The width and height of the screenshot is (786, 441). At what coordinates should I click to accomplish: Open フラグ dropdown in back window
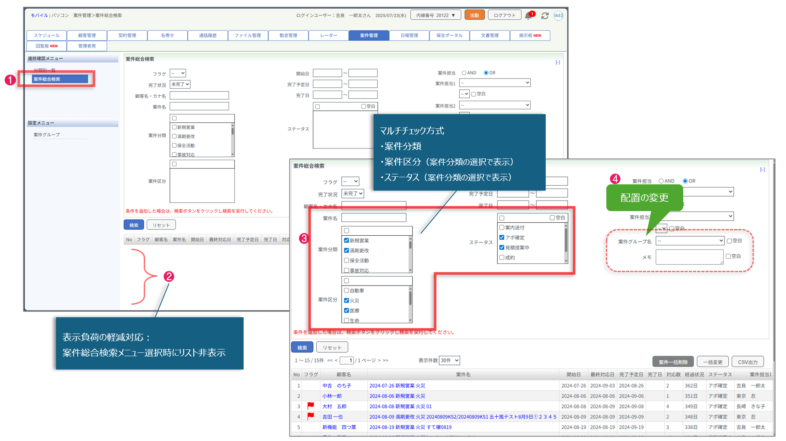pyautogui.click(x=178, y=73)
